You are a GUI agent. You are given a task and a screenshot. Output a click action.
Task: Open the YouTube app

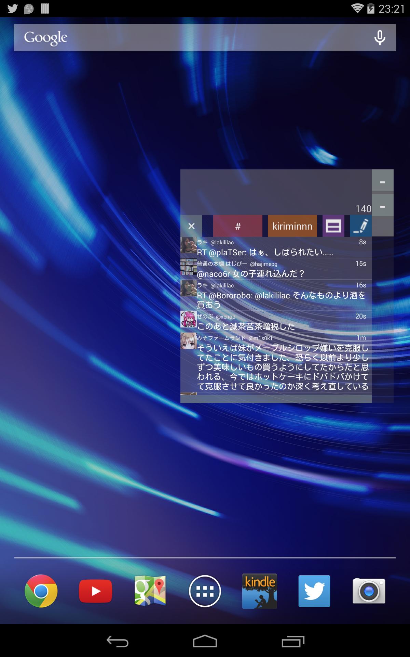[x=96, y=591]
